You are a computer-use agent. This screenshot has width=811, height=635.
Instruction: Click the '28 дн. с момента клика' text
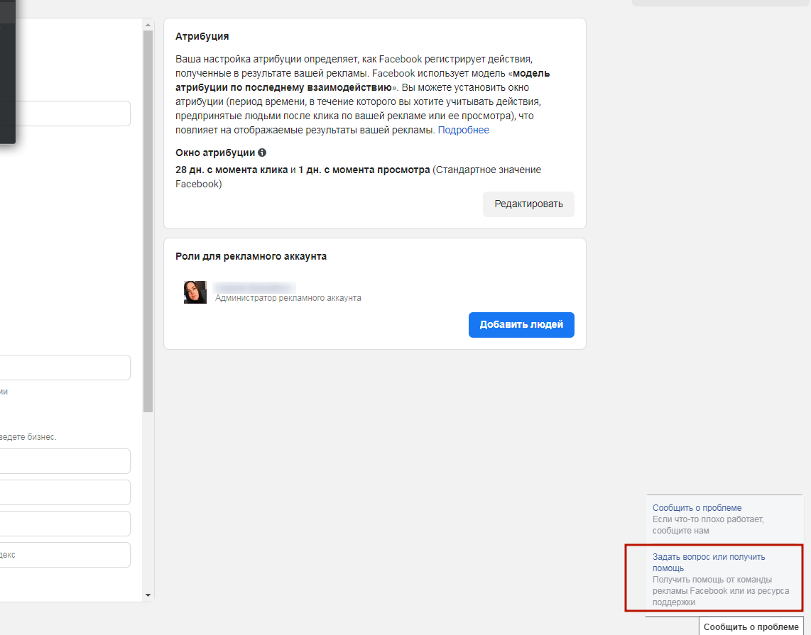pyautogui.click(x=232, y=170)
